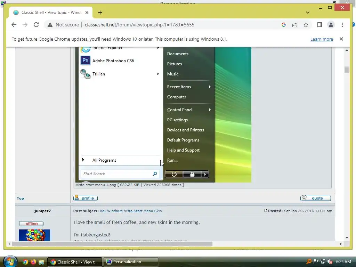Expand the tab search chevron
Image resolution: width=356 pixels, height=267 pixels.
click(x=308, y=13)
